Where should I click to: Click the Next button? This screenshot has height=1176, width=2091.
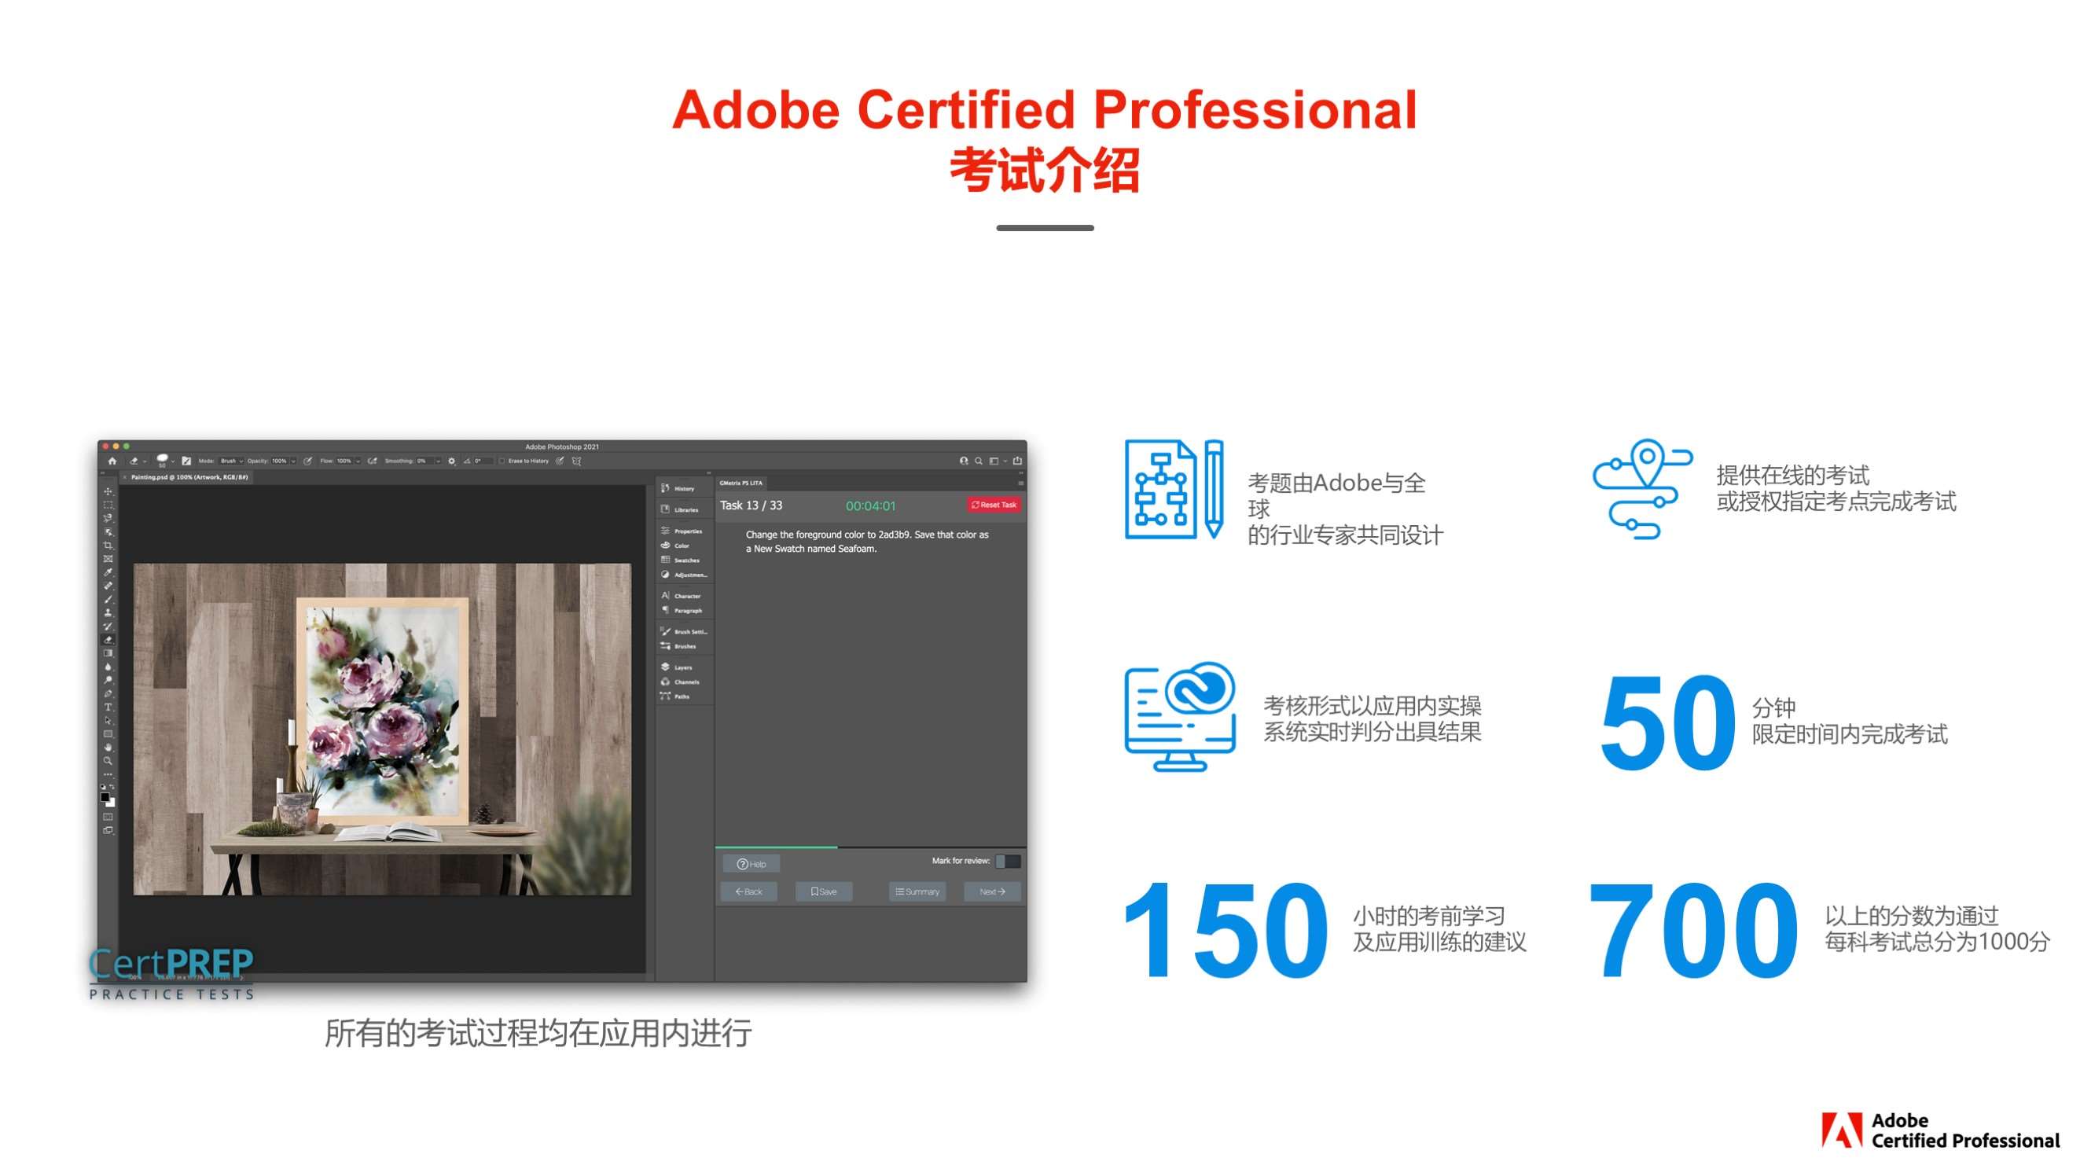991,892
